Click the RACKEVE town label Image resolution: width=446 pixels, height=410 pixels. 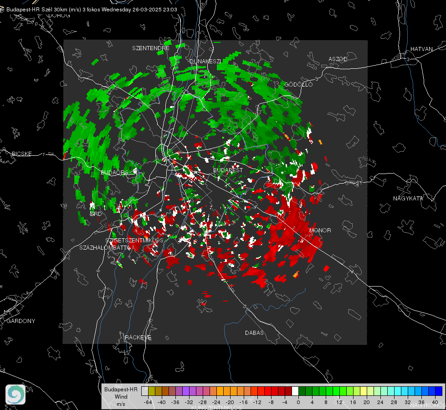[138, 338]
